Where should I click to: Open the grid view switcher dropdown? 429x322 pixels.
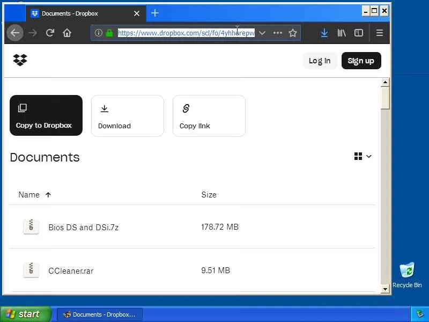coord(363,156)
